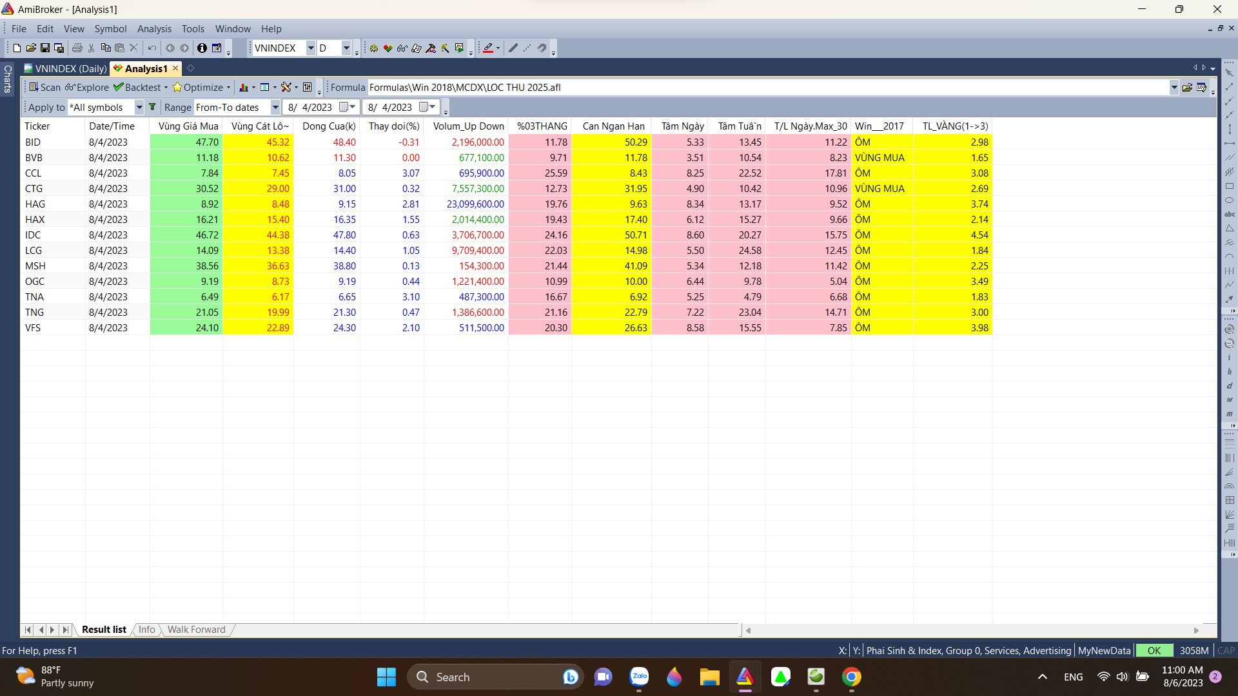Select the Ellipse drawing tool

[1230, 200]
